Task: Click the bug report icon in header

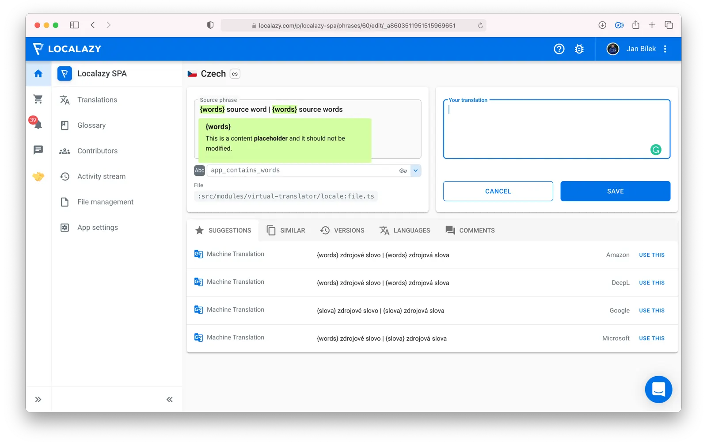Action: tap(579, 49)
